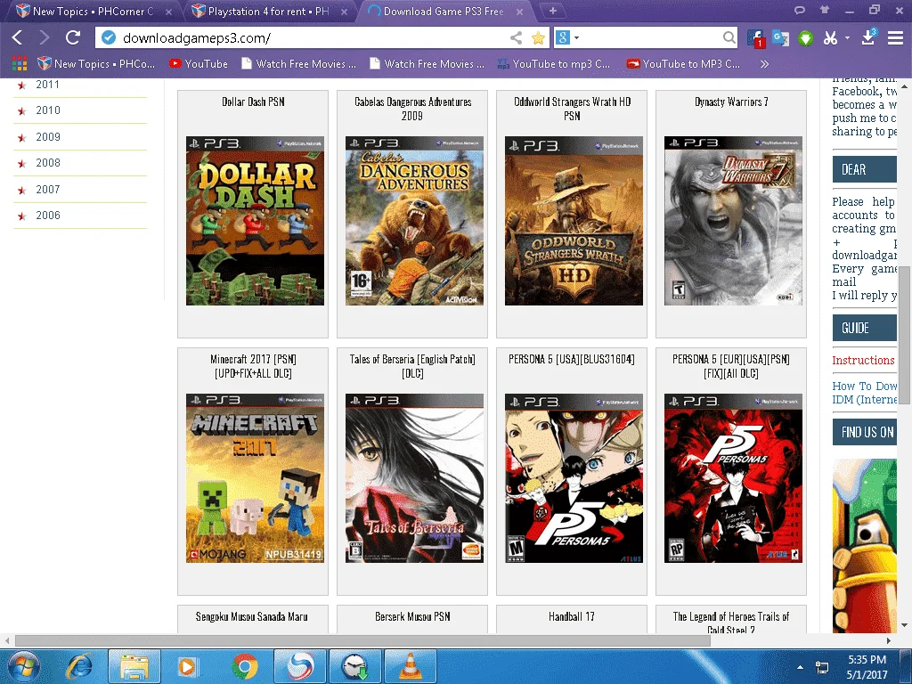
Task: Open Dollar Dash PSN cover image
Action: (x=255, y=221)
